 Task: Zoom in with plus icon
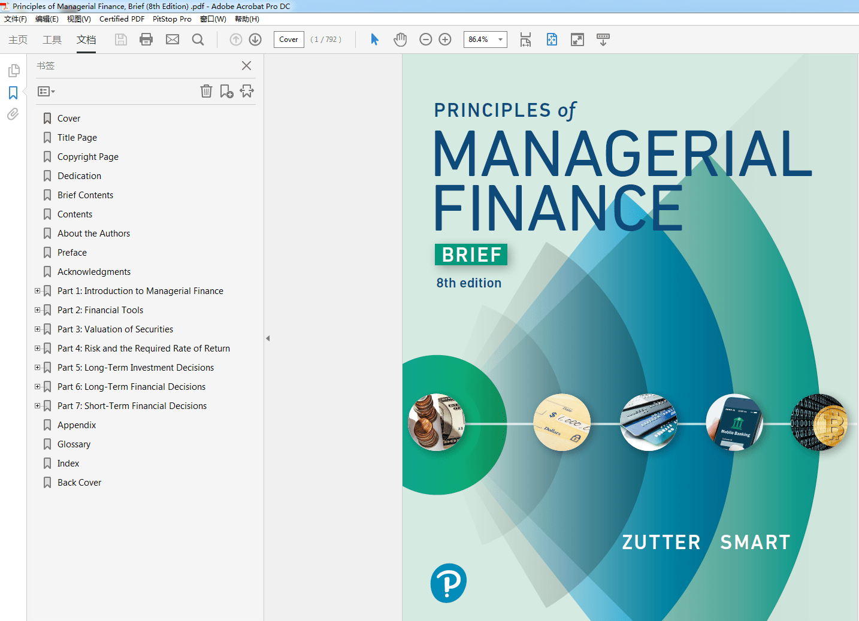pos(445,40)
